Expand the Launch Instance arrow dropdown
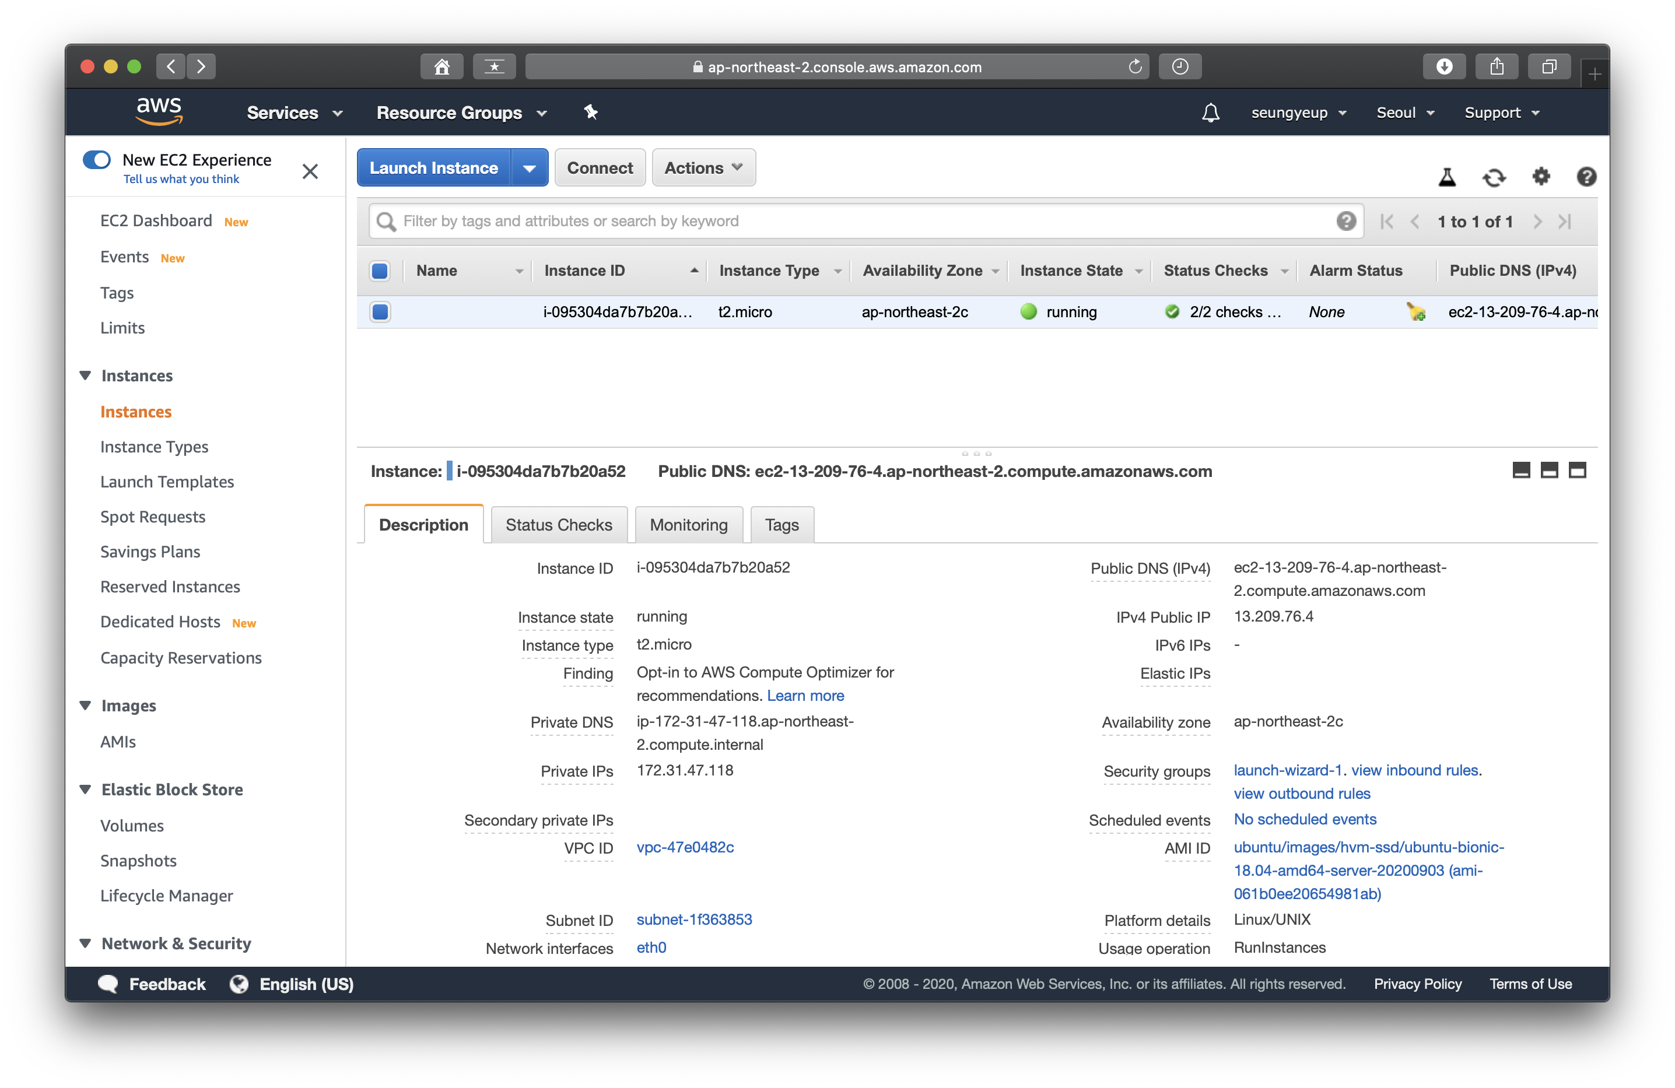 pos(529,167)
